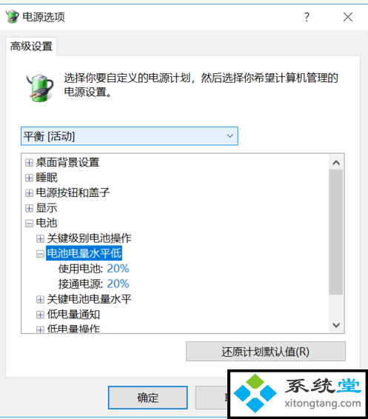368x419 pixels.
Task: Expand the 桌面背景设置 tree node
Action: [29, 162]
